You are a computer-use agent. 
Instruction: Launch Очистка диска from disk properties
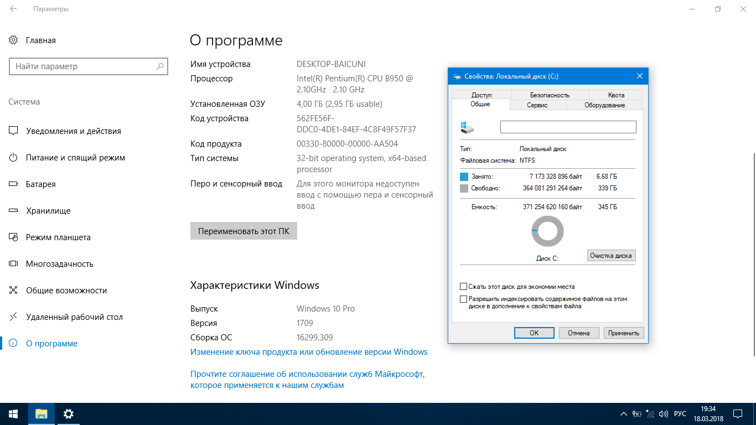[611, 256]
